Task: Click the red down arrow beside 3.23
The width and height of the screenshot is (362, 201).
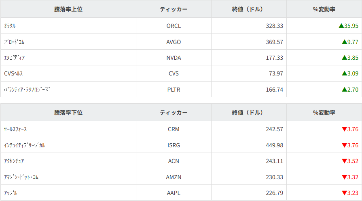Action: (x=345, y=193)
